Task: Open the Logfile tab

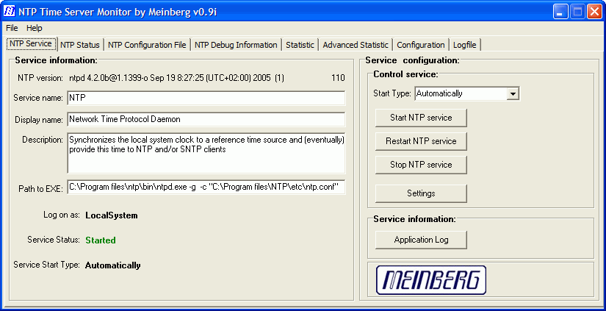Action: tap(465, 45)
